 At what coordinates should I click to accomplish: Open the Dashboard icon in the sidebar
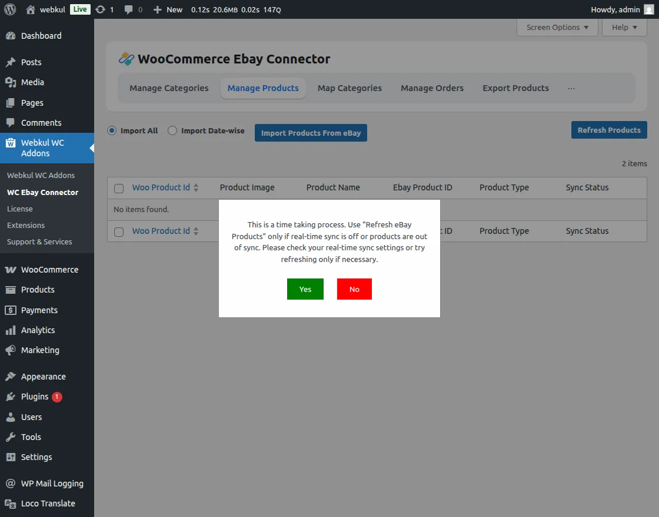coord(11,36)
